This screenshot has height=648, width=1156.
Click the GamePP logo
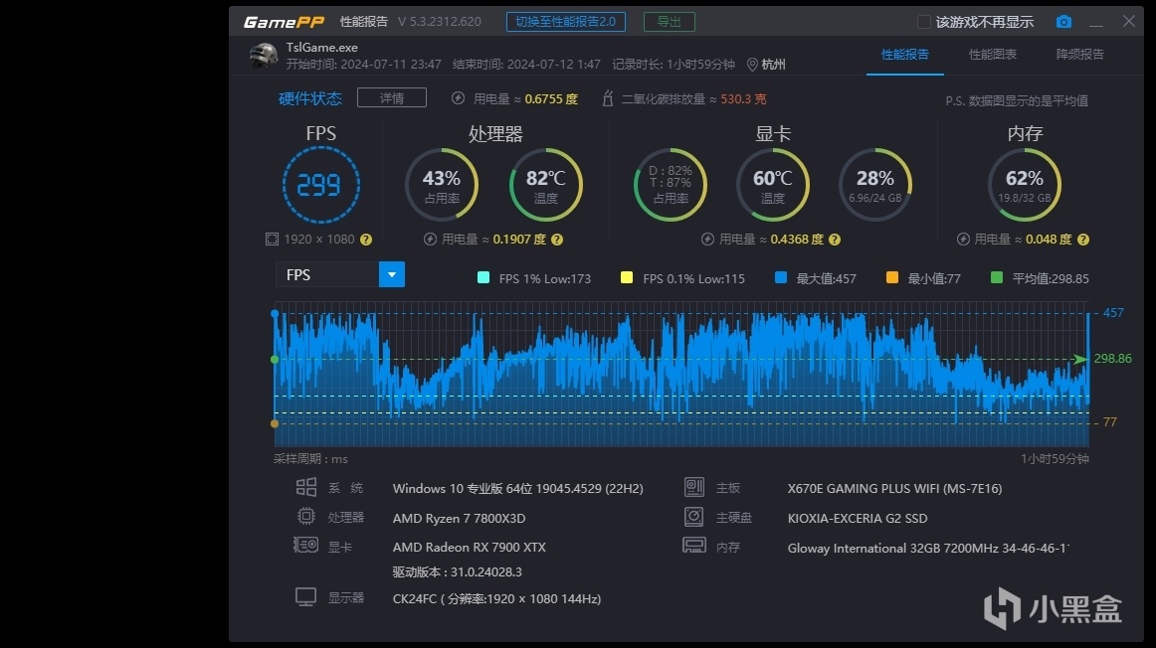(284, 22)
